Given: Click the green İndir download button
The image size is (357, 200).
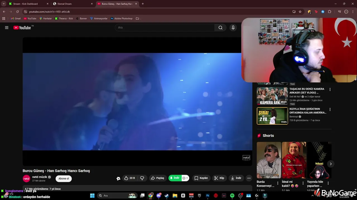Looking at the screenshot, I should point(175,178).
